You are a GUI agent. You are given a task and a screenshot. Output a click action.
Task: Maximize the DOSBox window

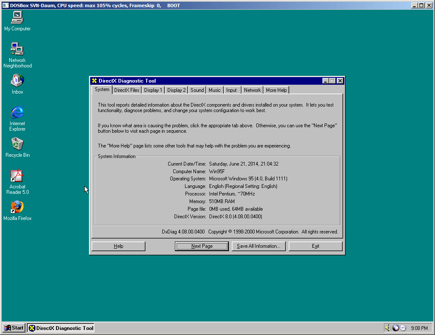[x=421, y=5]
